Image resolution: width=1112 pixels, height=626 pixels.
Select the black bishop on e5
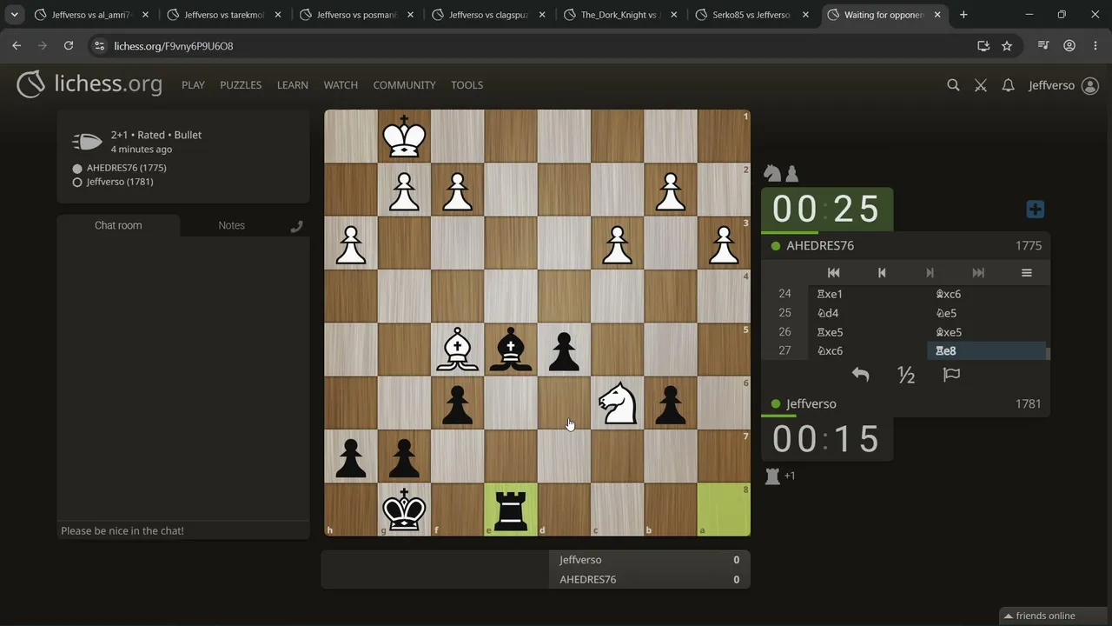511,350
